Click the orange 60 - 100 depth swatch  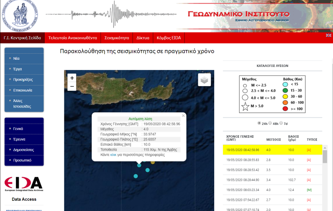[x=285, y=102]
